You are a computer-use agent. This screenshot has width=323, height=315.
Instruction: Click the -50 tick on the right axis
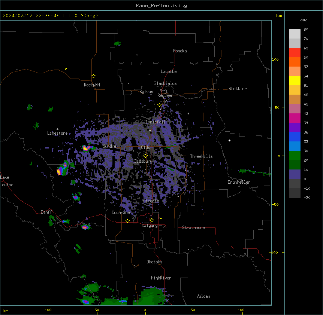point(275,204)
